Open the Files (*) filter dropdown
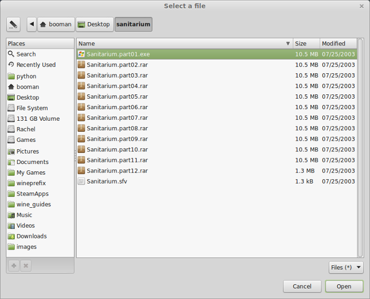370x299 pixels. 346,267
